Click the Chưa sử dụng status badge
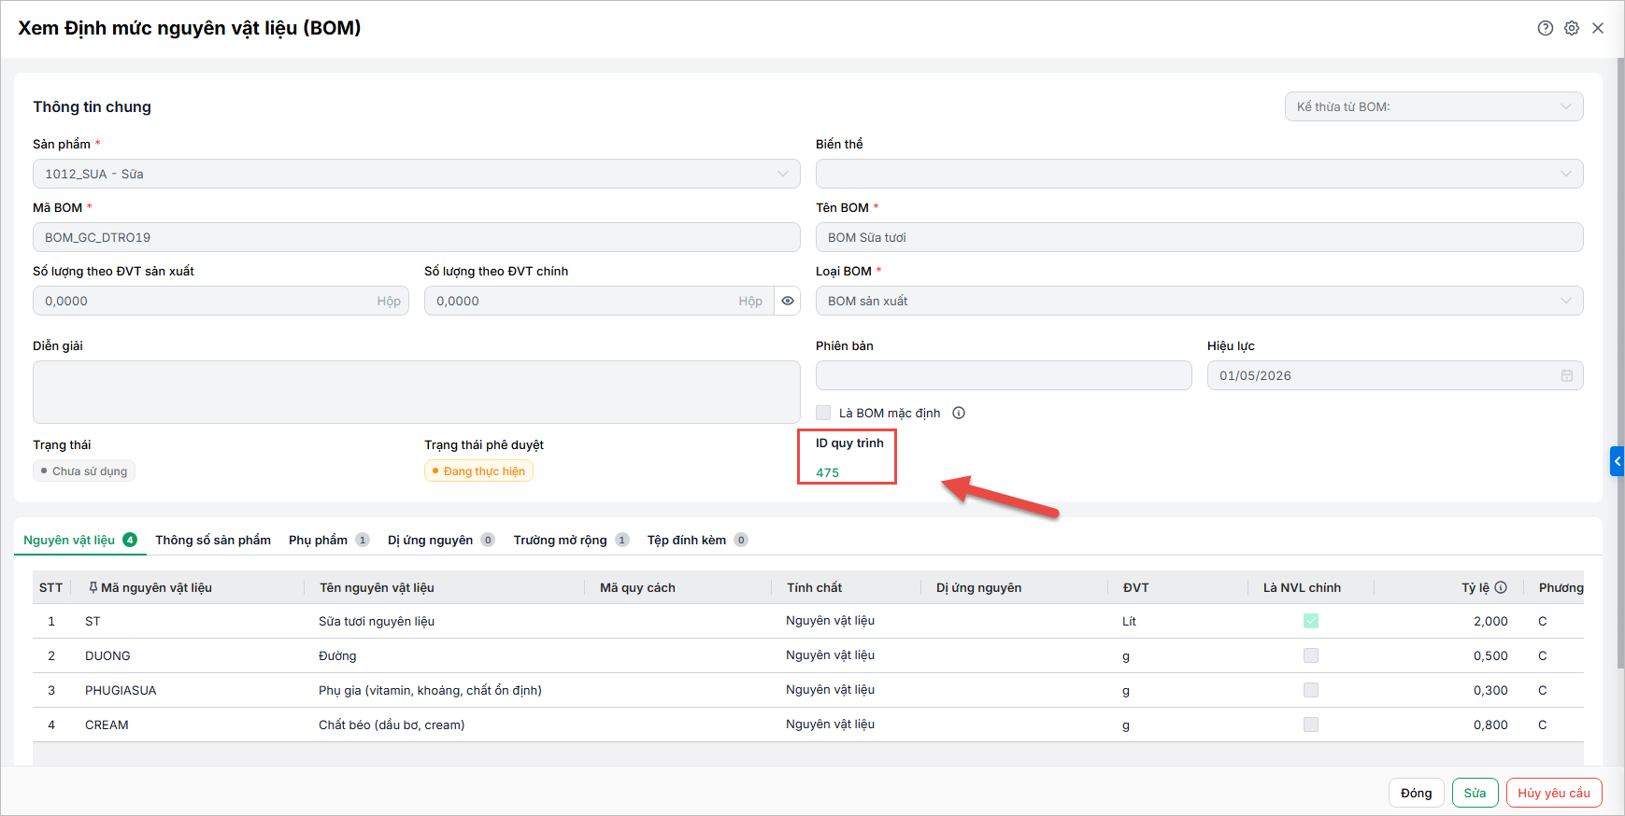 pyautogui.click(x=84, y=471)
